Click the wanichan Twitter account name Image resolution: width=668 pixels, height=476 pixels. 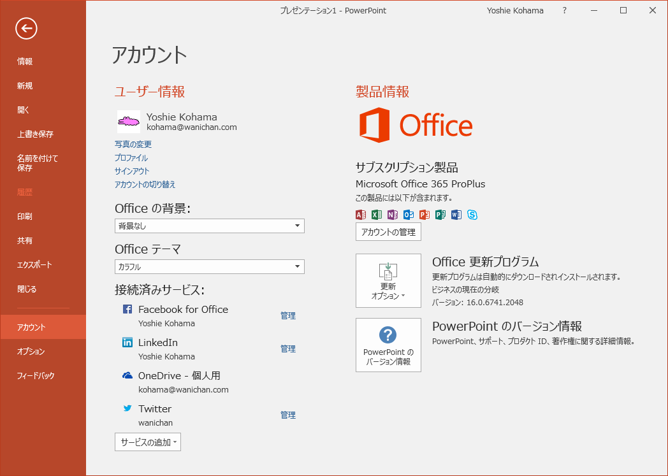coord(156,422)
